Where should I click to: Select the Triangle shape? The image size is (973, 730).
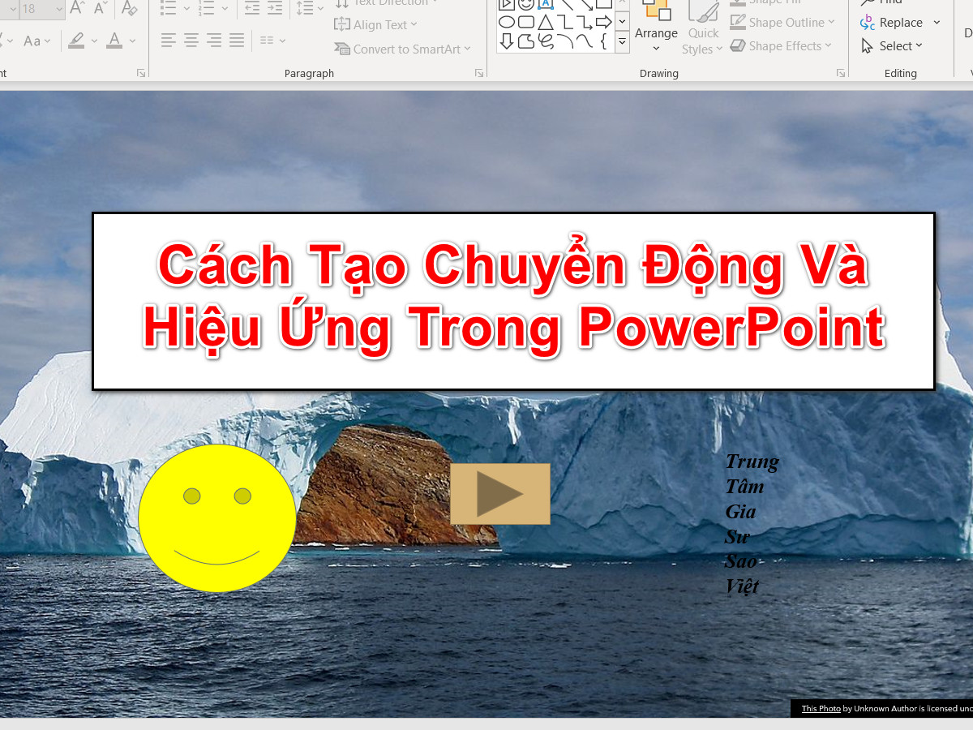click(545, 22)
